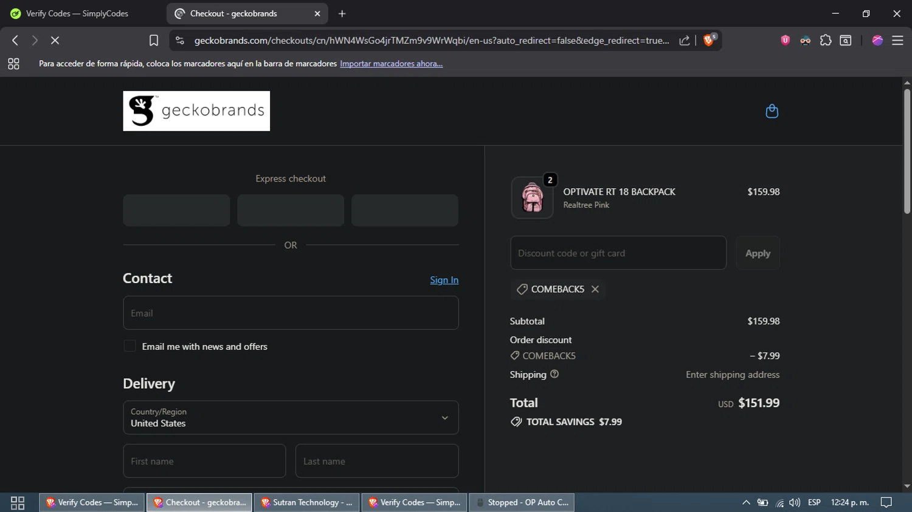Bookmark this page
The height and width of the screenshot is (512, 912).
[x=154, y=40]
